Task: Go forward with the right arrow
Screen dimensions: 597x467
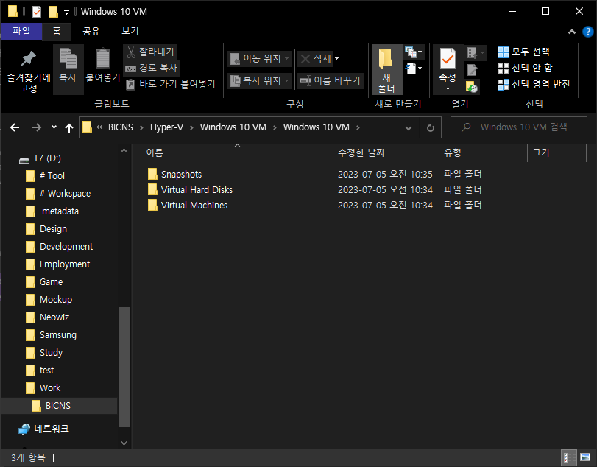Action: click(37, 127)
